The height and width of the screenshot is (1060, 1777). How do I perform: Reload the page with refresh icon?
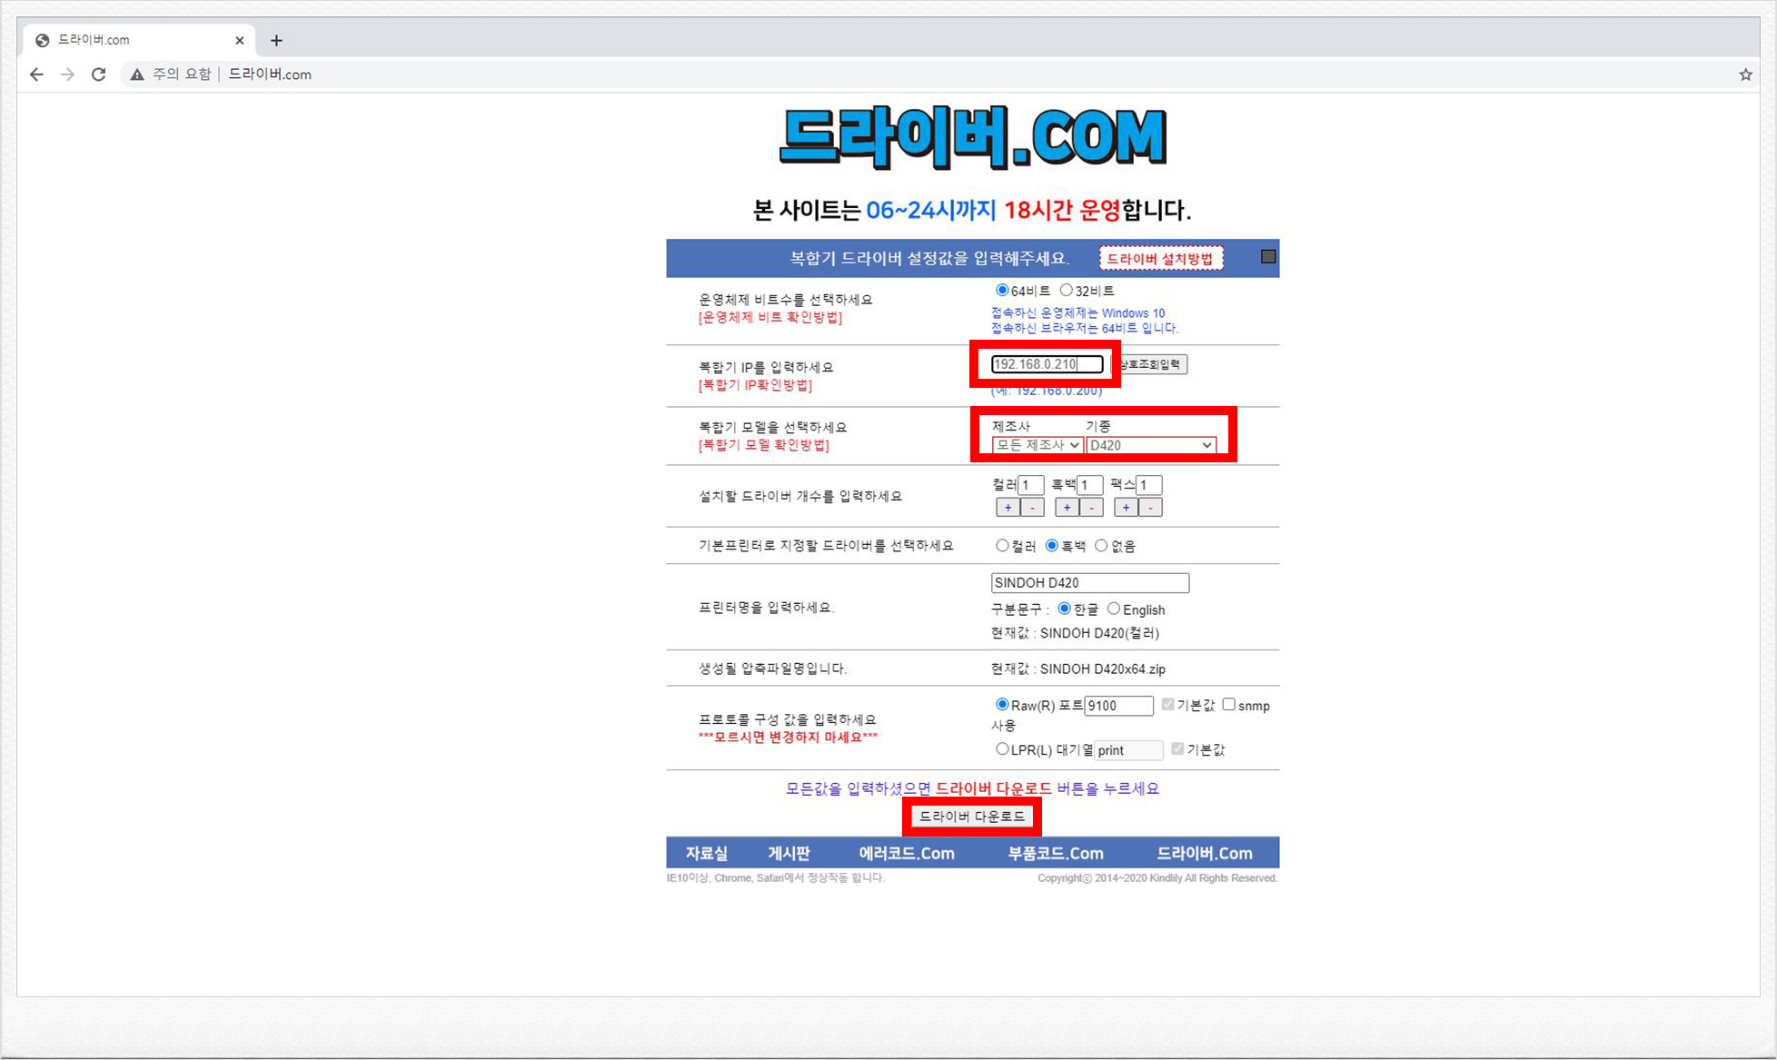(99, 74)
